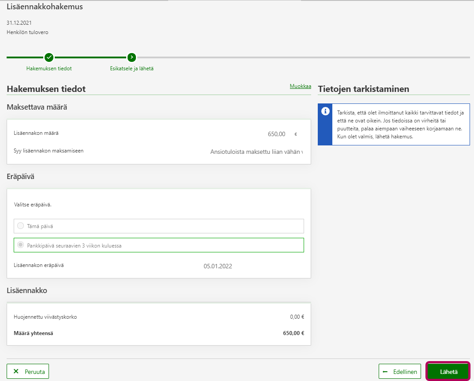Viewport: 474px width, 381px height.
Task: Click the "Esikatsele ja lähetä" step label
Action: (132, 69)
